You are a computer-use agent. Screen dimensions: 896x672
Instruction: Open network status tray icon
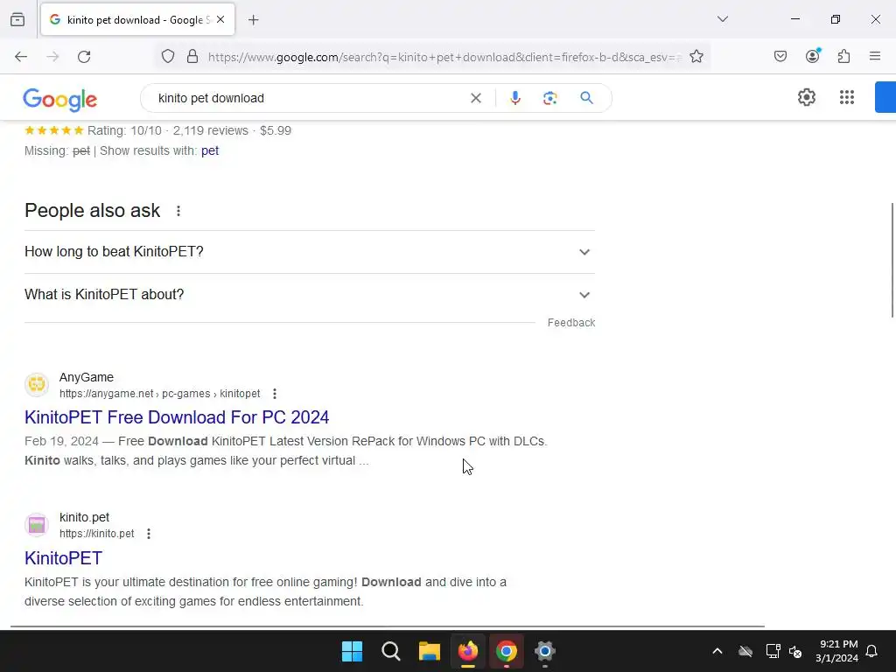point(773,651)
